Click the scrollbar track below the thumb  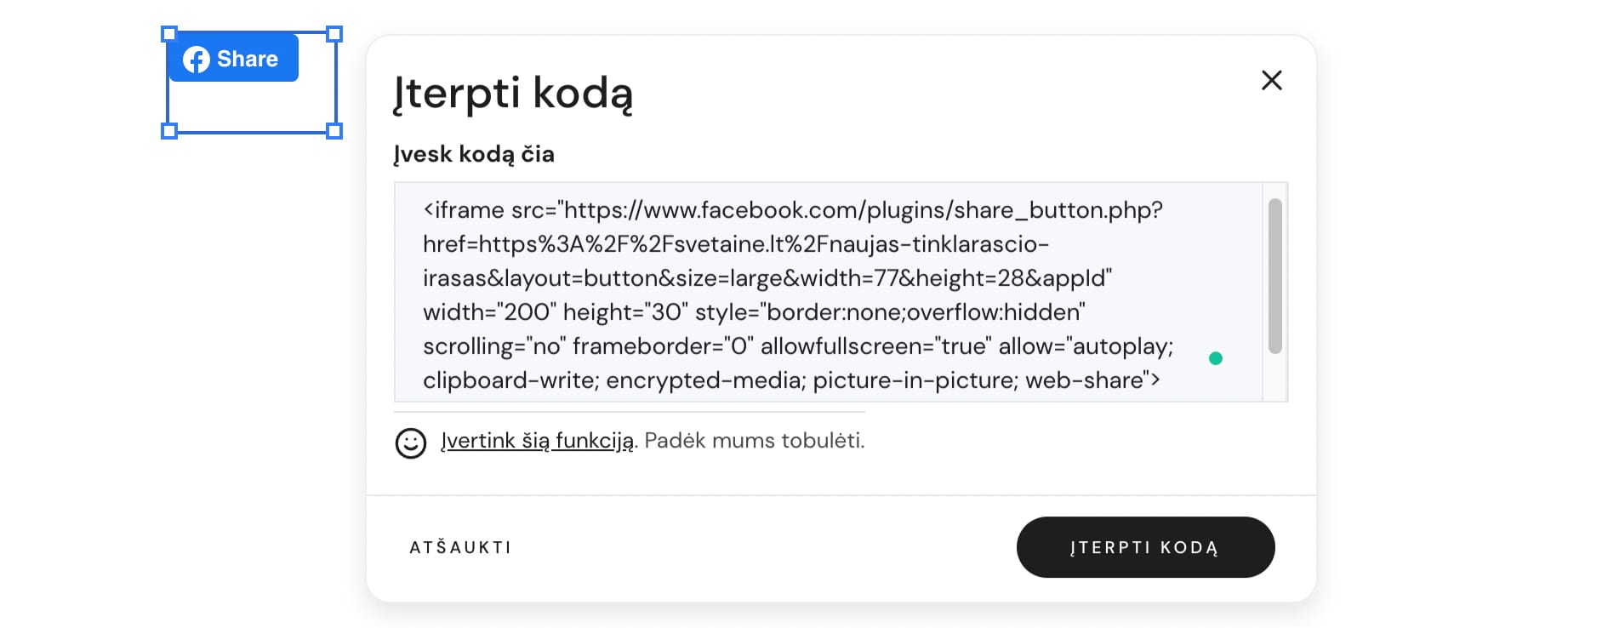1274,377
